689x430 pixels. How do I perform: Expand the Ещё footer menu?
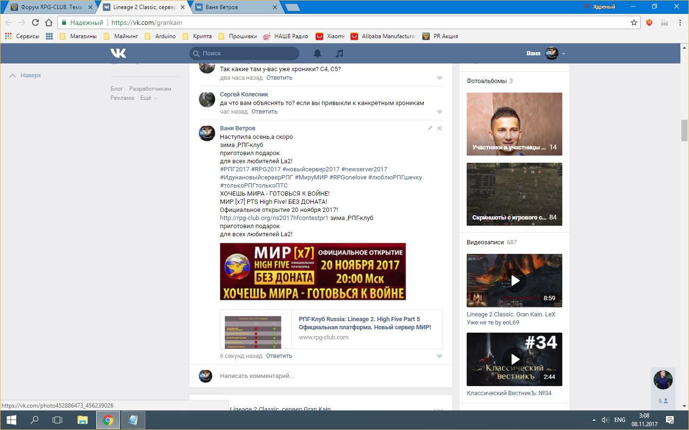pos(148,98)
